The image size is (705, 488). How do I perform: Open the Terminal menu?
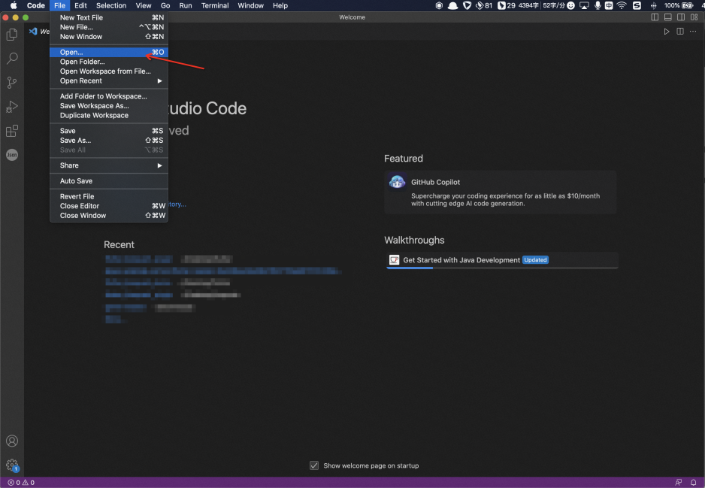coord(215,5)
